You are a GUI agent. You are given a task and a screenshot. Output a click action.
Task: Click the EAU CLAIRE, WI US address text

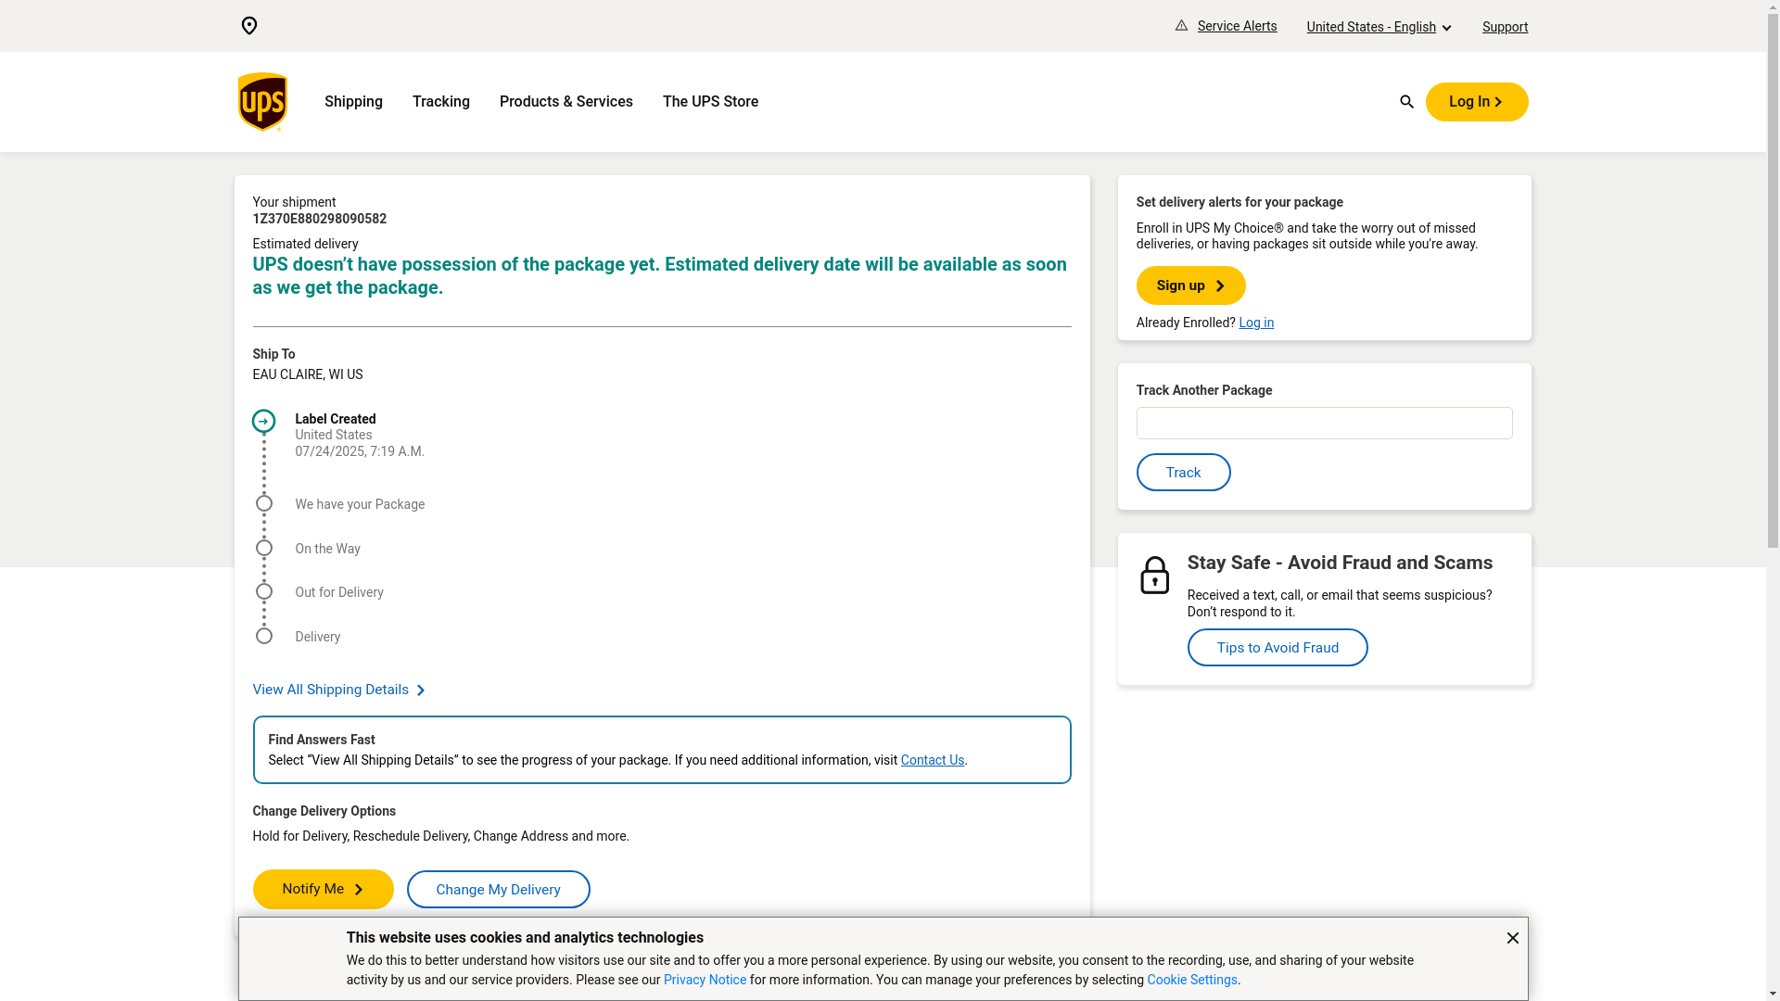(x=307, y=374)
